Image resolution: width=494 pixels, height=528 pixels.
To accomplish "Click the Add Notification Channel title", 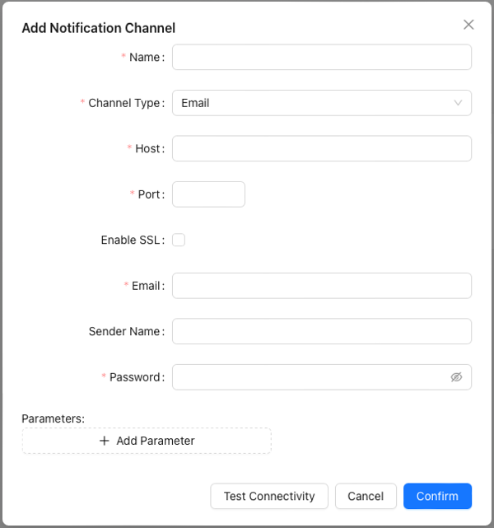I will (x=99, y=28).
